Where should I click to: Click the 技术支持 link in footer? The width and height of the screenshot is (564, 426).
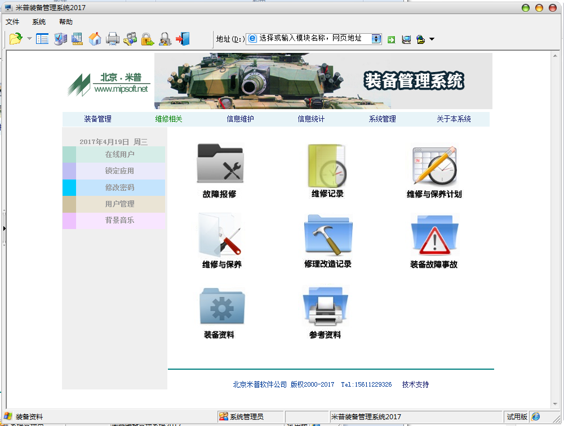[415, 385]
